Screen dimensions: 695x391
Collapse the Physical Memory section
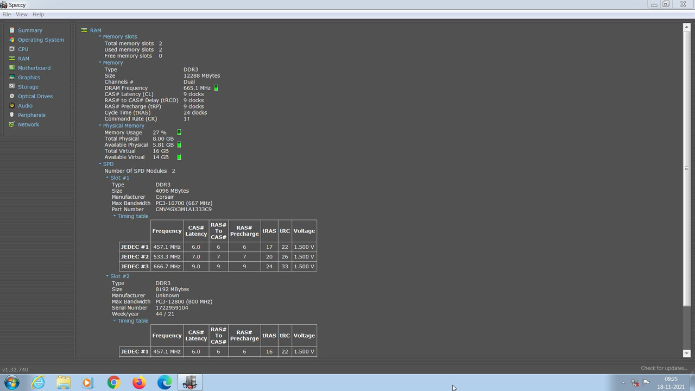click(x=100, y=125)
